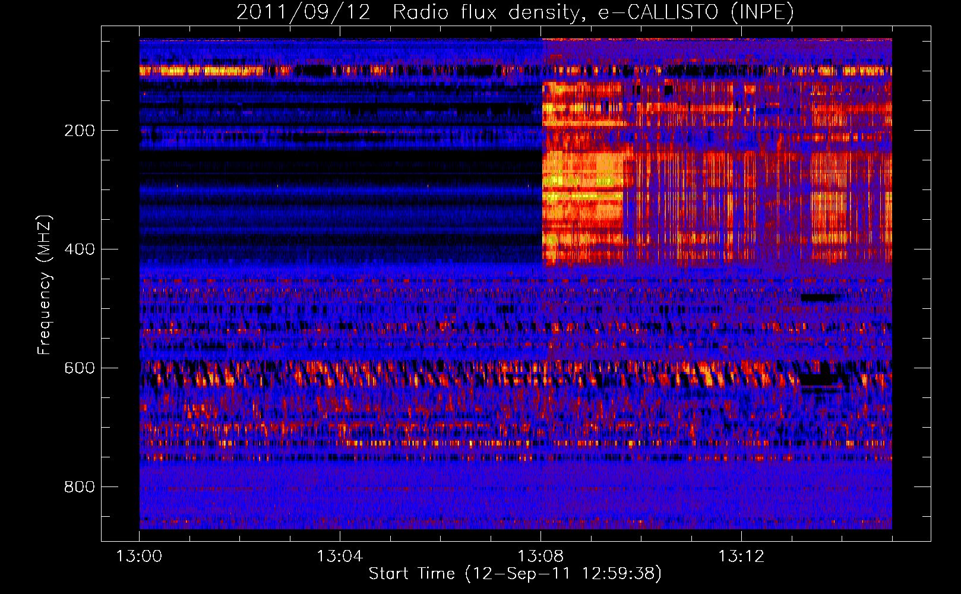Click the 600 frequency tick label
The width and height of the screenshot is (961, 594).
click(80, 368)
